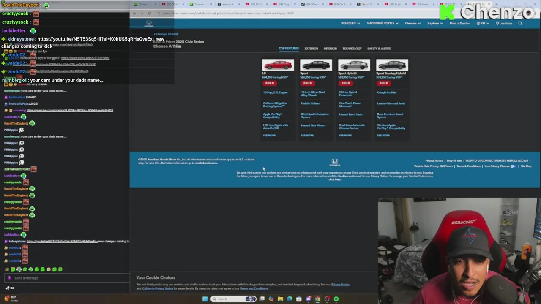The height and width of the screenshot is (304, 541).
Task: Expand the SHOPPING TOOLS menu
Action: tap(382, 23)
